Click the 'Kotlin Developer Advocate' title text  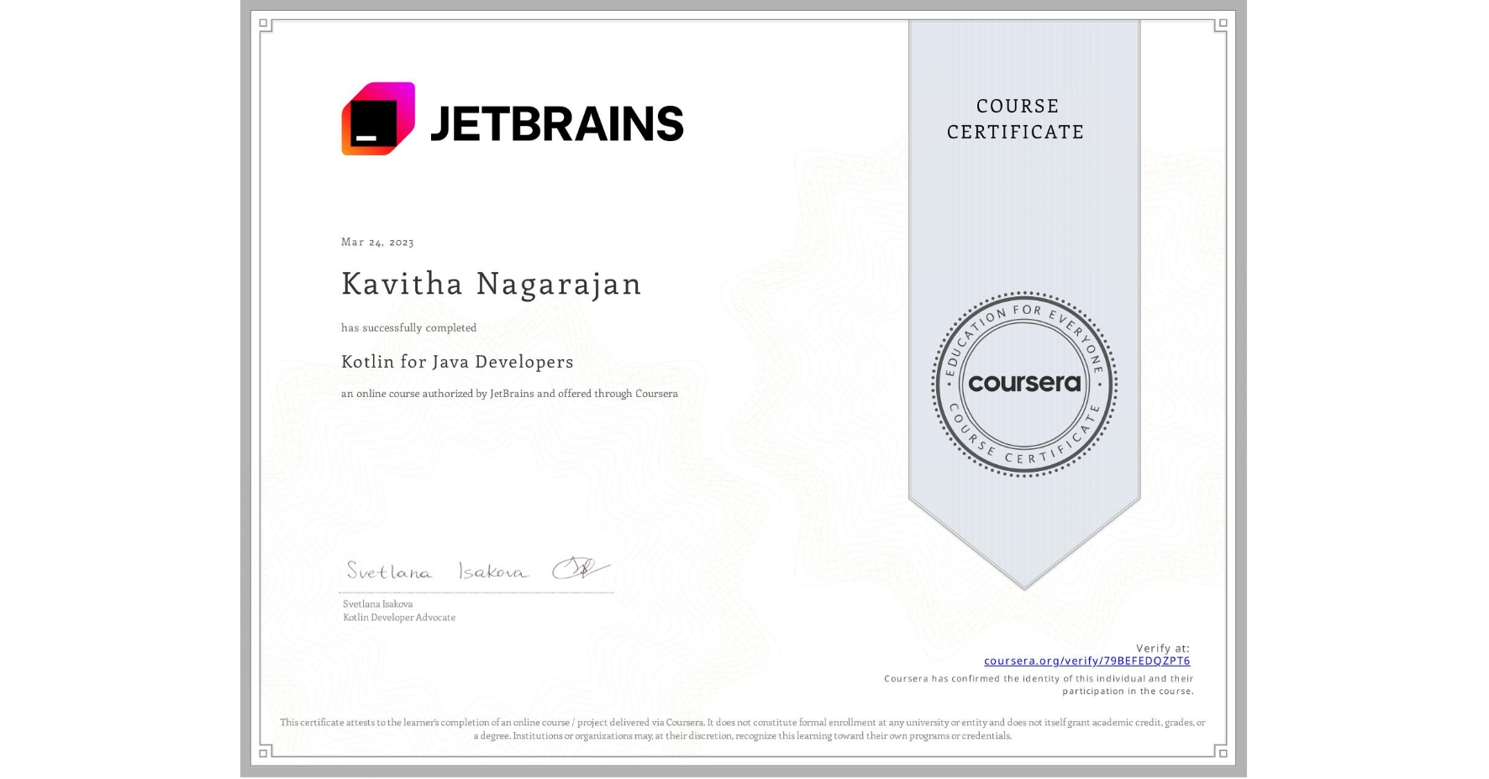click(397, 617)
